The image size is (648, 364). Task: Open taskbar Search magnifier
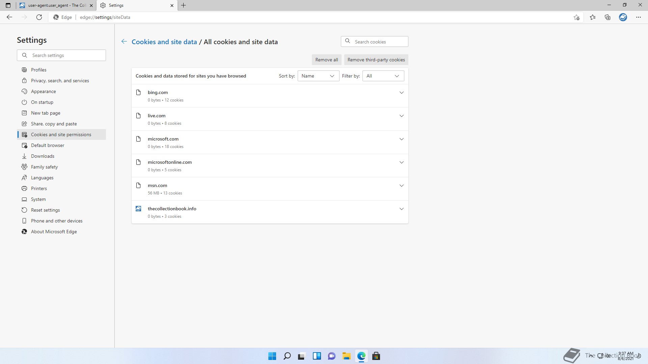coord(287,356)
